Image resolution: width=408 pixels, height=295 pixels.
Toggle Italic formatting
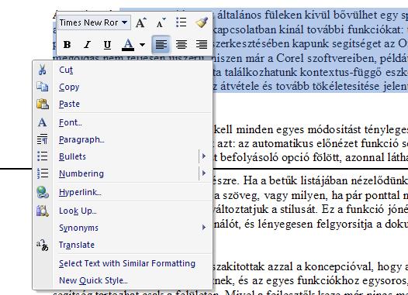coord(87,44)
